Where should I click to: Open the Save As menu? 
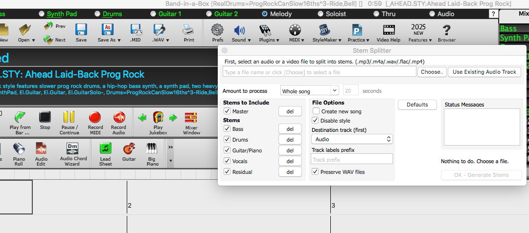[109, 33]
